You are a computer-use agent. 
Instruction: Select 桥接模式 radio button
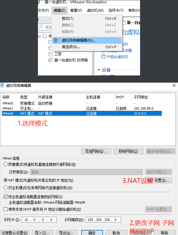(x=6, y=164)
